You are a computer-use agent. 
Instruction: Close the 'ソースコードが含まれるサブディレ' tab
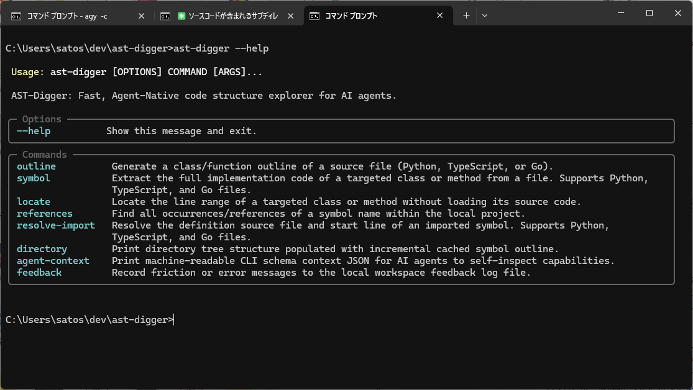coord(290,16)
